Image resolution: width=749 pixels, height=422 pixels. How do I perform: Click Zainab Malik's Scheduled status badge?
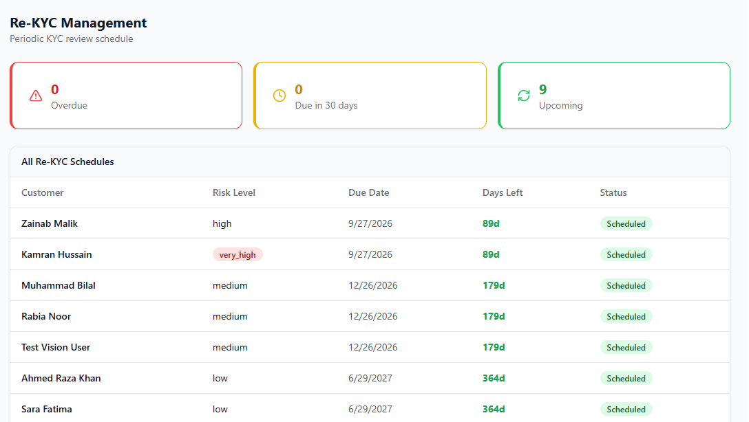tap(626, 223)
